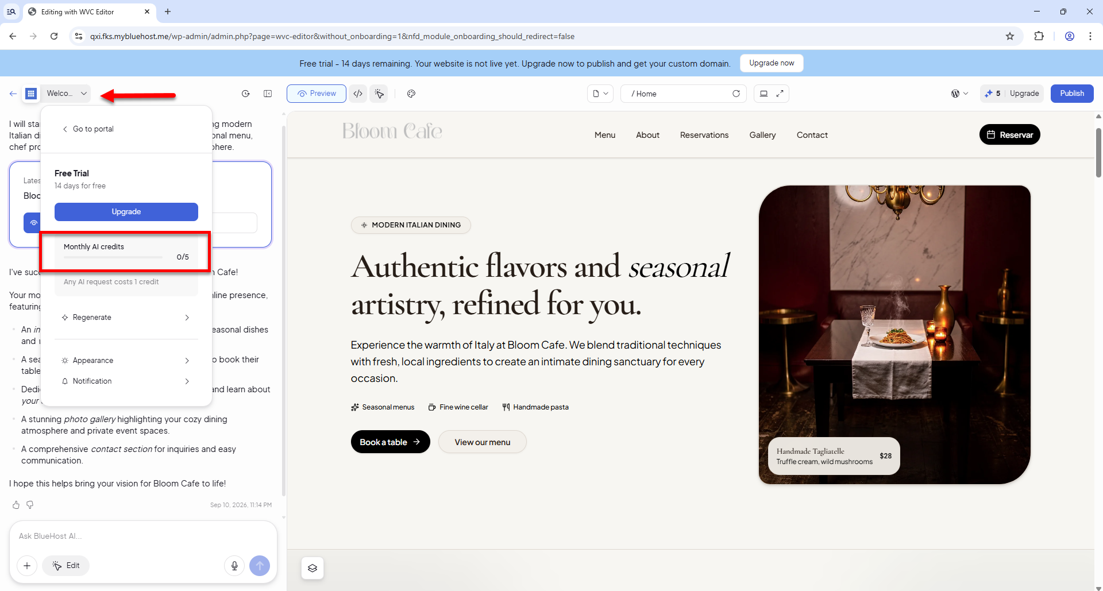
Task: Open the browser extensions puzzle icon
Action: (1039, 36)
